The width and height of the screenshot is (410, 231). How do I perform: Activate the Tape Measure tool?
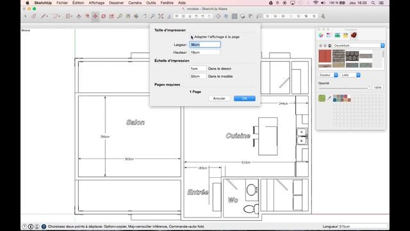point(120,16)
